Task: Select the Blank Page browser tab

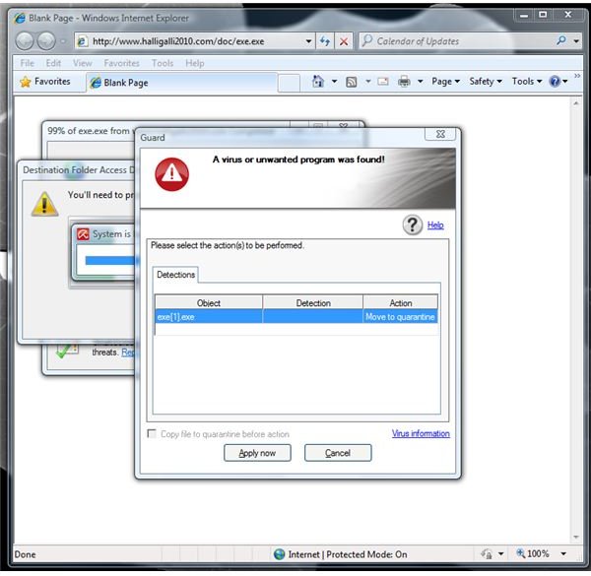Action: 182,83
